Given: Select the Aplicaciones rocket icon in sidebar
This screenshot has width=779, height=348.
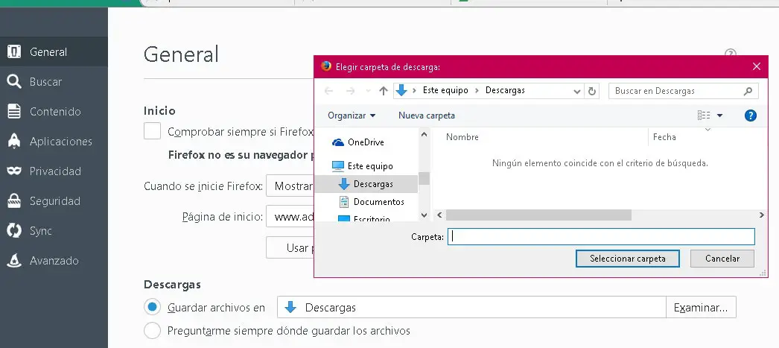Looking at the screenshot, I should (14, 141).
